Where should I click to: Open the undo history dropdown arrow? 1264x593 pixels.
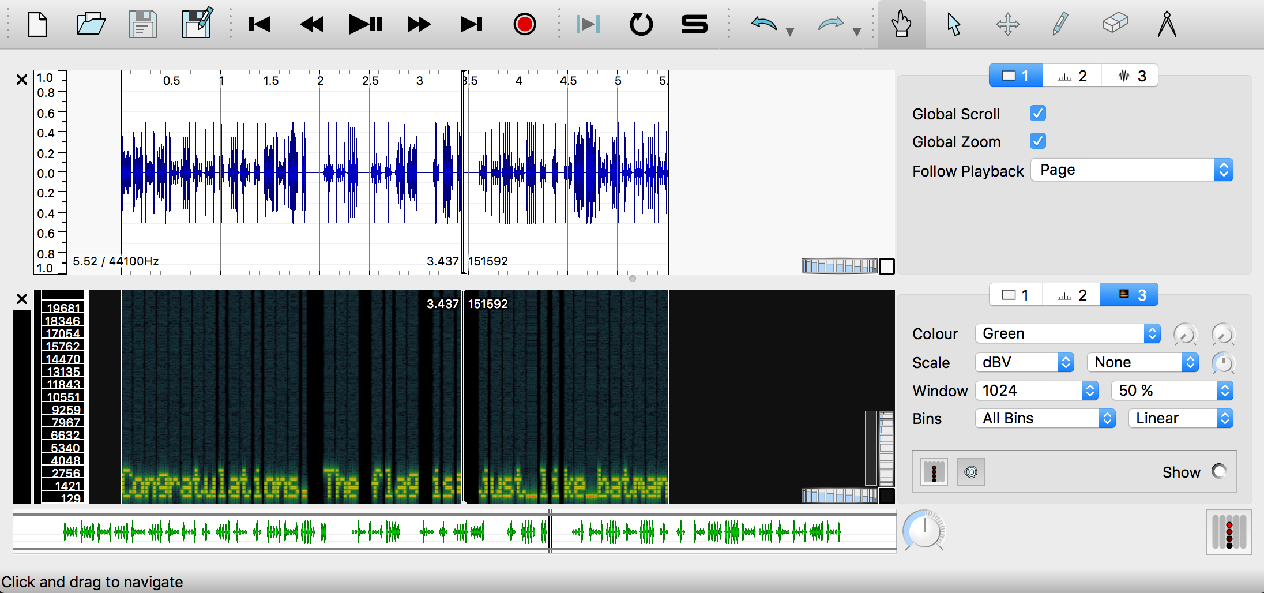pos(790,32)
